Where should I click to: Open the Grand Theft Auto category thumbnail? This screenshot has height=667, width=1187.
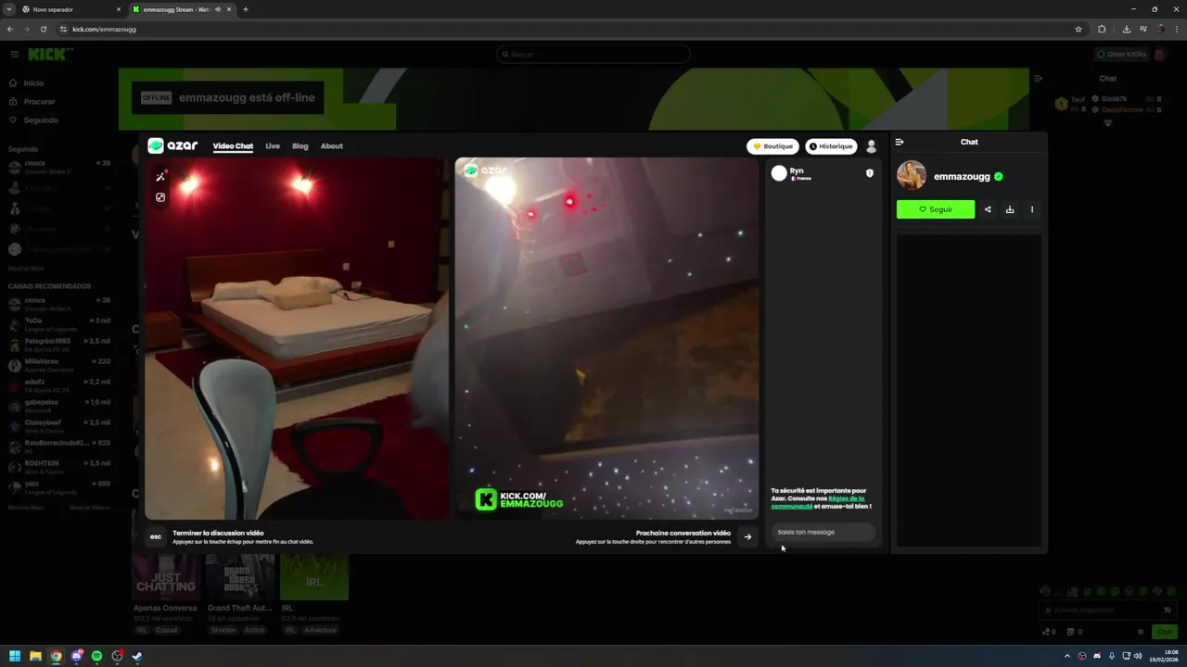240,577
